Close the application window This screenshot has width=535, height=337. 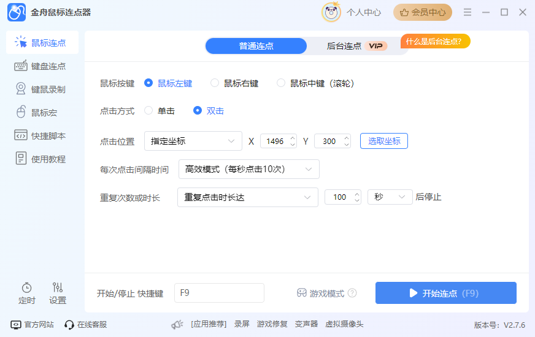523,12
